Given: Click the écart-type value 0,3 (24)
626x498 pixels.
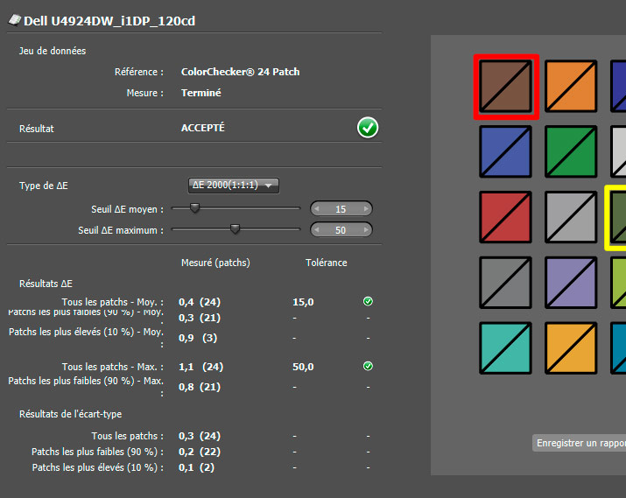Looking at the screenshot, I should (x=200, y=436).
